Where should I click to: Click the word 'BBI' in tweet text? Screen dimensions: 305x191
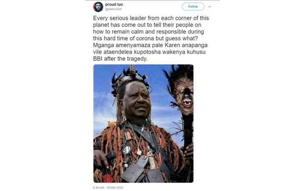tap(98, 59)
